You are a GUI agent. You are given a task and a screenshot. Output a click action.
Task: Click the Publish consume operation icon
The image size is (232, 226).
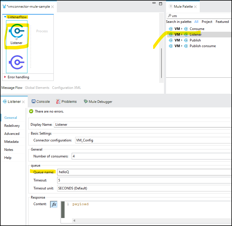tap(186, 46)
